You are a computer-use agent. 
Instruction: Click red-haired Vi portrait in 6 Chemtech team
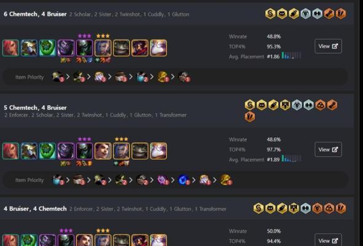pos(10,48)
